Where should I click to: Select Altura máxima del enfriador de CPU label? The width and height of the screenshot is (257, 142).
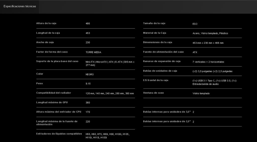click(x=58, y=112)
